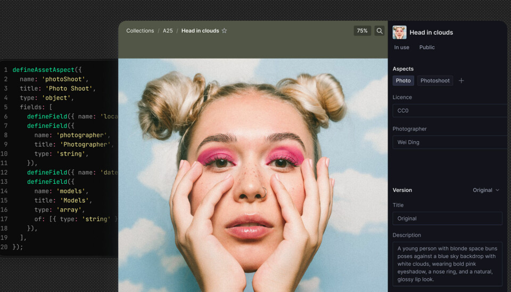The image size is (511, 292).
Task: Click 'object' type value in code
Action: tap(56, 98)
